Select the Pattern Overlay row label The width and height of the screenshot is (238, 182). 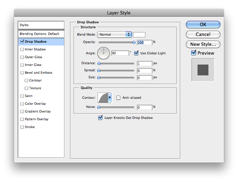[x=37, y=119]
